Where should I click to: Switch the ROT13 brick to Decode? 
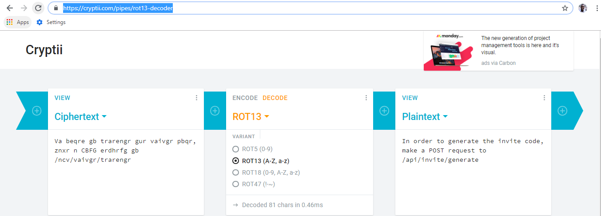pyautogui.click(x=275, y=98)
